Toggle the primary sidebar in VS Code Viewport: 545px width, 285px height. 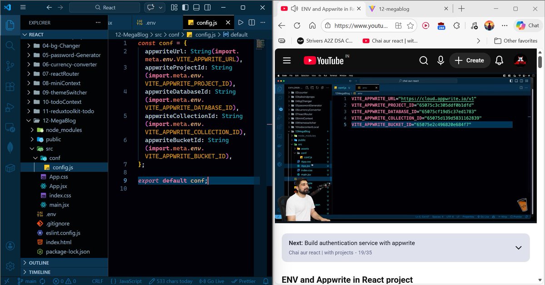coord(186,8)
